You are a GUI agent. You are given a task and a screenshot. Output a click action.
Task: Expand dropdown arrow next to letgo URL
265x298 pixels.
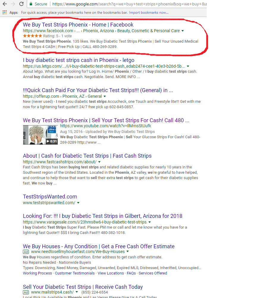[188, 66]
